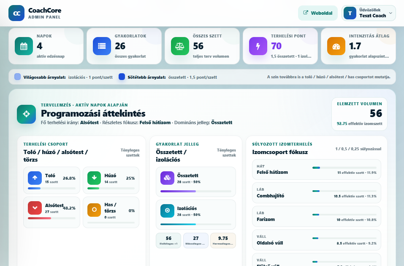404x266 pixels.
Task: Click the Elemzett volumen 56 box
Action: (359, 114)
